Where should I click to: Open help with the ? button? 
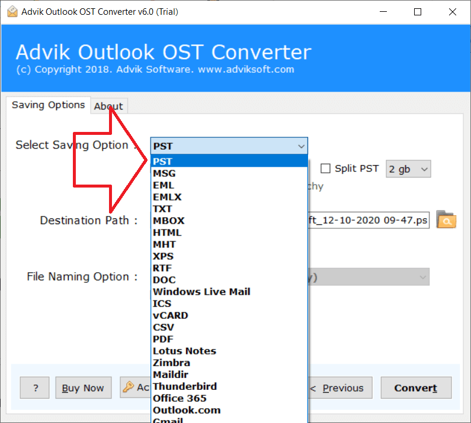35,388
